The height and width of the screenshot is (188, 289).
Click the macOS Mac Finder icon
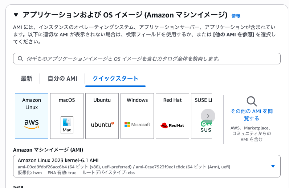[x=67, y=125]
